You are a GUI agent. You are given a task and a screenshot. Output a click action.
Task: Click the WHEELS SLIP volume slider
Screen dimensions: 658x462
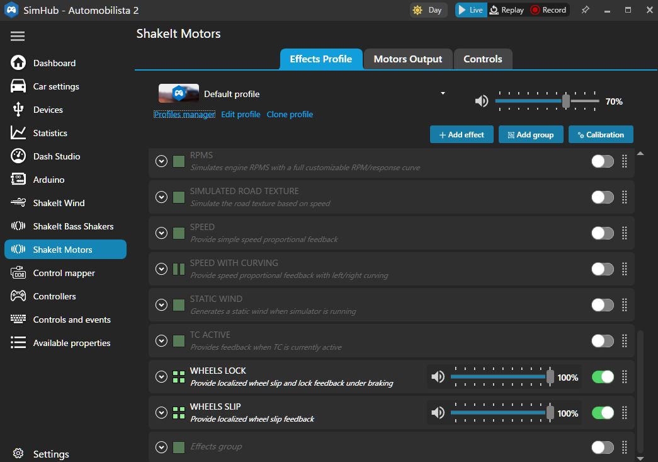502,413
